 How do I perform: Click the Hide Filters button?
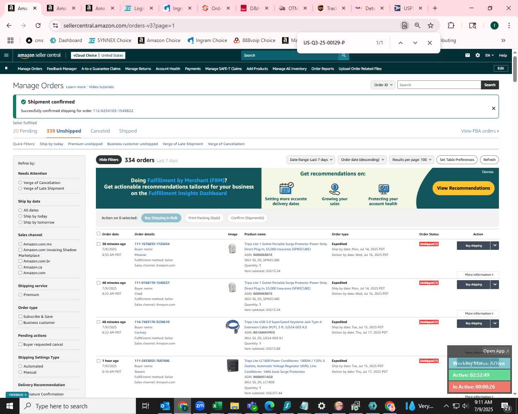pos(109,160)
